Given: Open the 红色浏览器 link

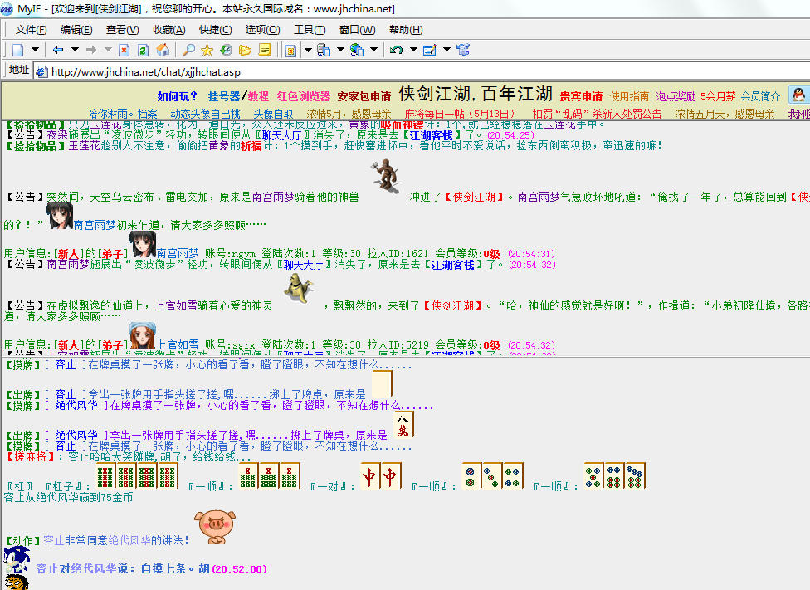Looking at the screenshot, I should 303,96.
